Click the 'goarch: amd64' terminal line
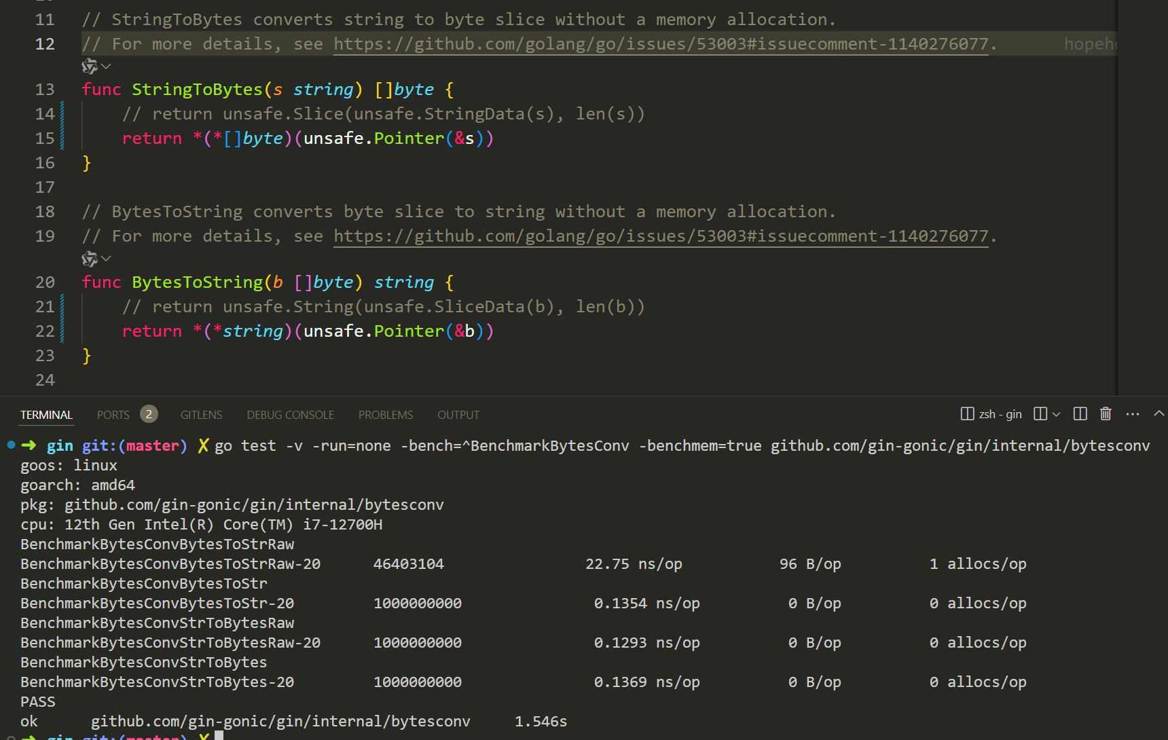This screenshot has width=1168, height=740. pos(77,485)
